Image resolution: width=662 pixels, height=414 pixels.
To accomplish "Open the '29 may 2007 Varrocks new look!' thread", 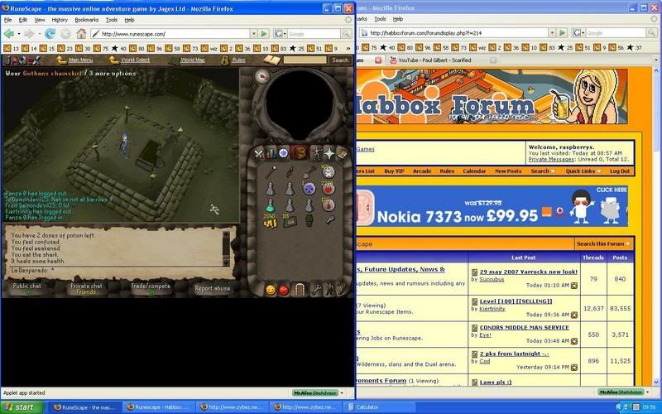I will tap(528, 272).
